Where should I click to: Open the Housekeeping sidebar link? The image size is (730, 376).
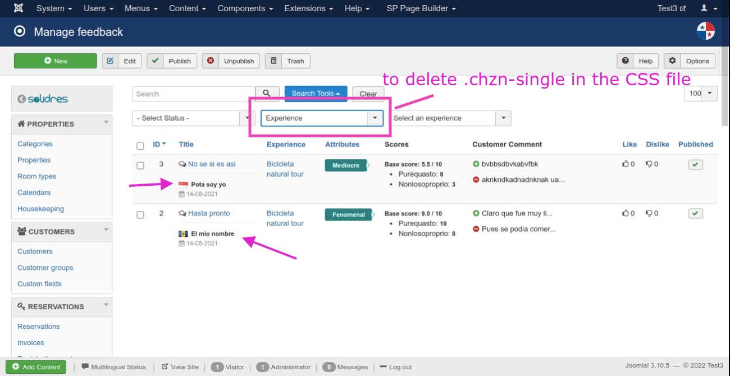tap(40, 209)
